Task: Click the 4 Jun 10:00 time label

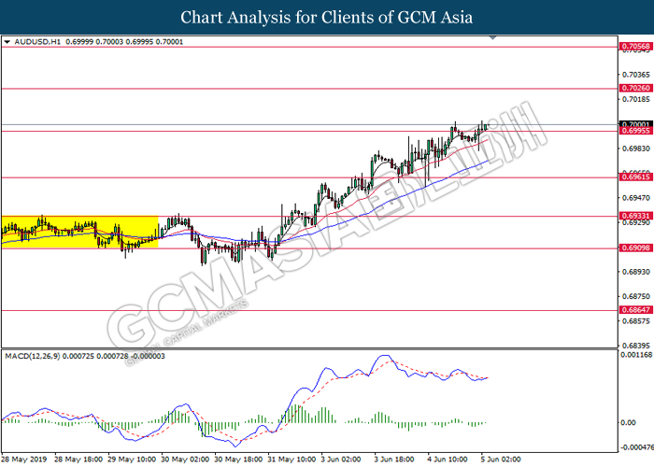Action: tap(449, 460)
